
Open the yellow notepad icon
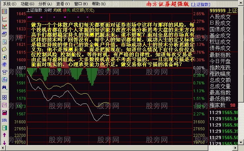[4, 49]
